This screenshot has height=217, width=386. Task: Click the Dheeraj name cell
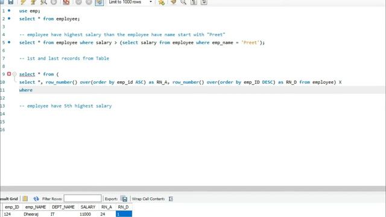(x=36, y=214)
